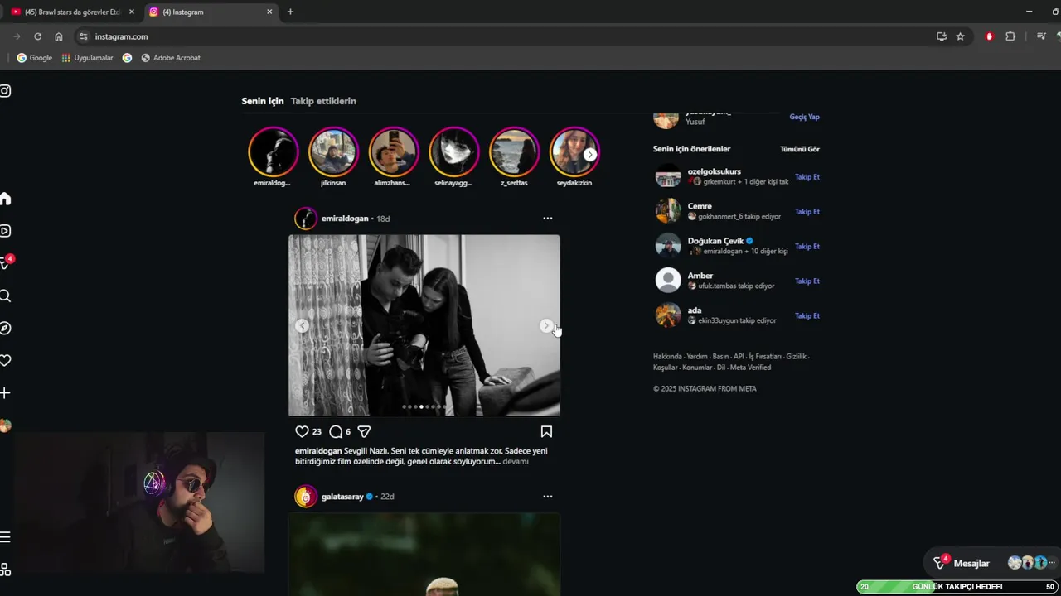1061x596 pixels.
Task: Select the Instagram browser tab
Action: [211, 12]
